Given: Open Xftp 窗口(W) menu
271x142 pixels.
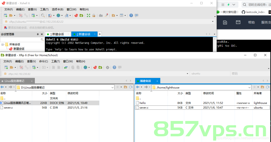Looking at the screenshot, I should coord(68,61).
